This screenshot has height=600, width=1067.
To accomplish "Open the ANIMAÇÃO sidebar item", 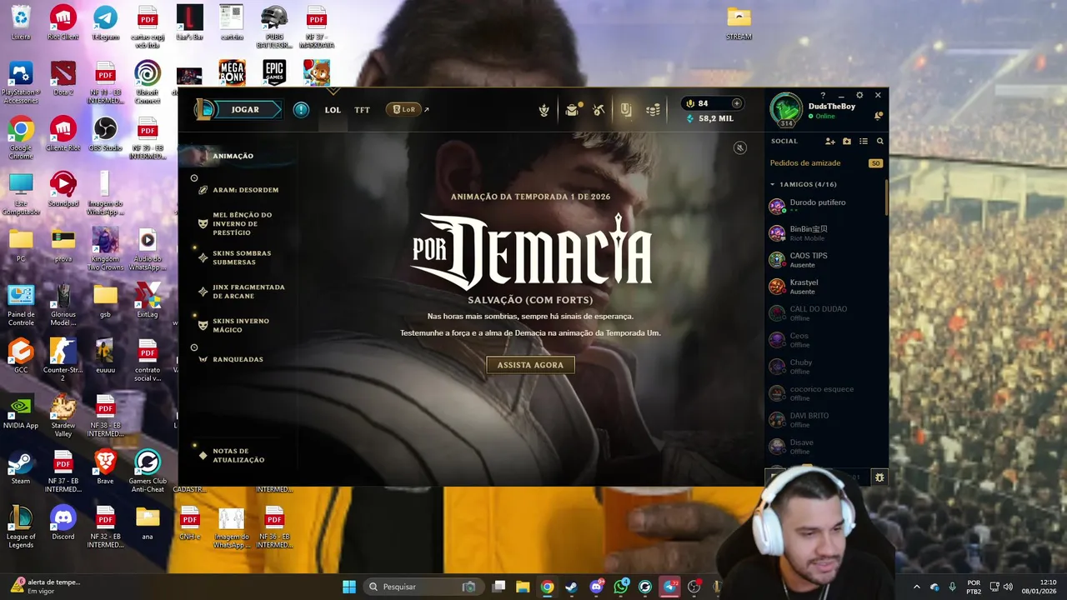I will [233, 156].
